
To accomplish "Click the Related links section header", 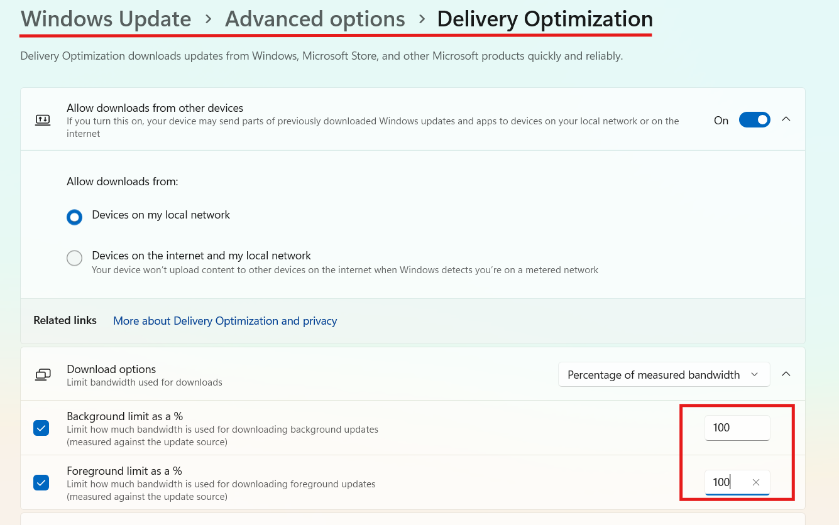I will click(x=65, y=320).
